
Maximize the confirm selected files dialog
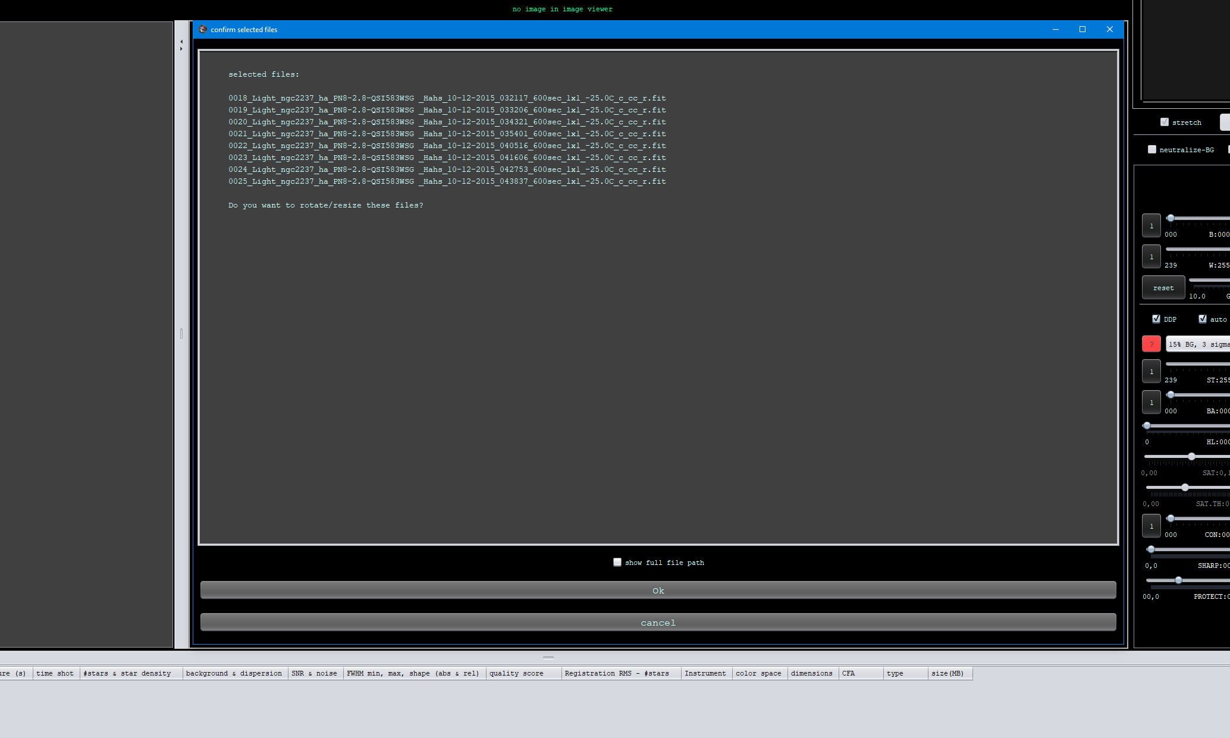[1082, 29]
